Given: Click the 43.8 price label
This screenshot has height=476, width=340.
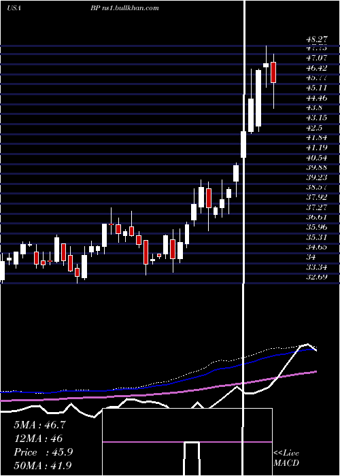Looking at the screenshot, I should [x=315, y=107].
